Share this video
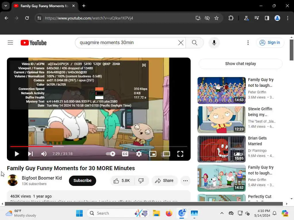Screen dimensions: 294x220 164,180
